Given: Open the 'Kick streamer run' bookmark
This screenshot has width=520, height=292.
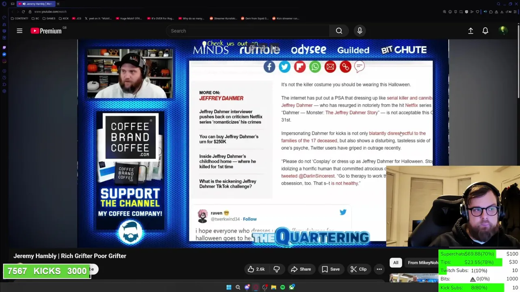Looking at the screenshot, I should (x=285, y=18).
